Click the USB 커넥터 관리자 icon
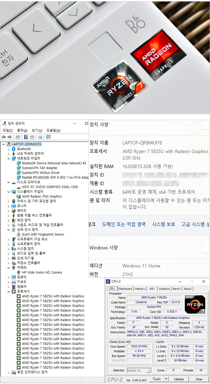The height and width of the screenshot is (384, 210). 13,153
